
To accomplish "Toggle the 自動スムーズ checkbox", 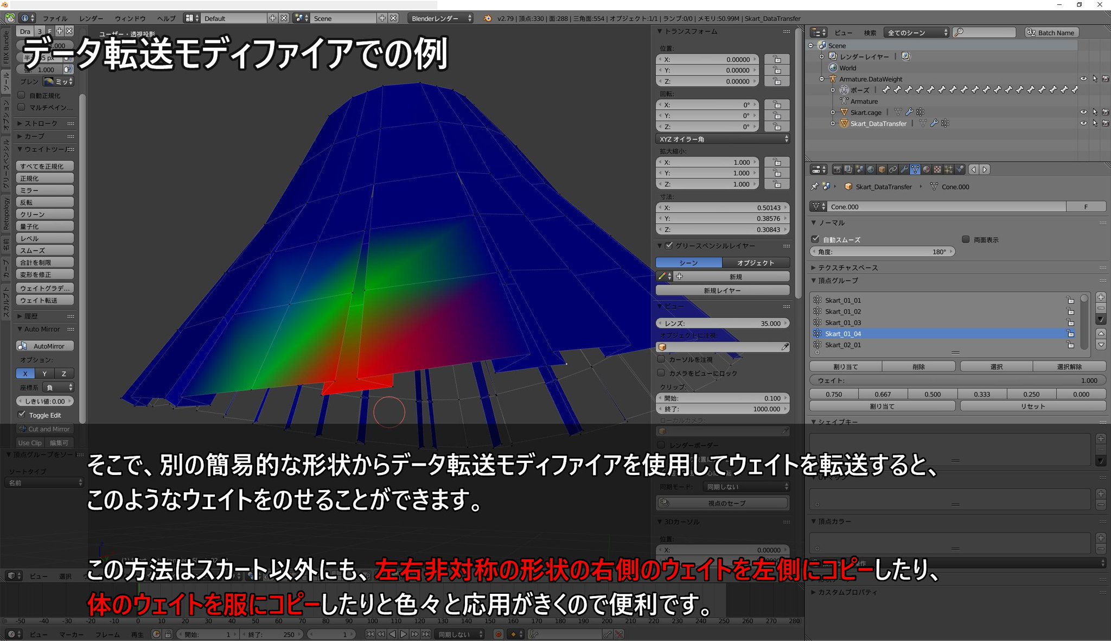I will pyautogui.click(x=815, y=239).
